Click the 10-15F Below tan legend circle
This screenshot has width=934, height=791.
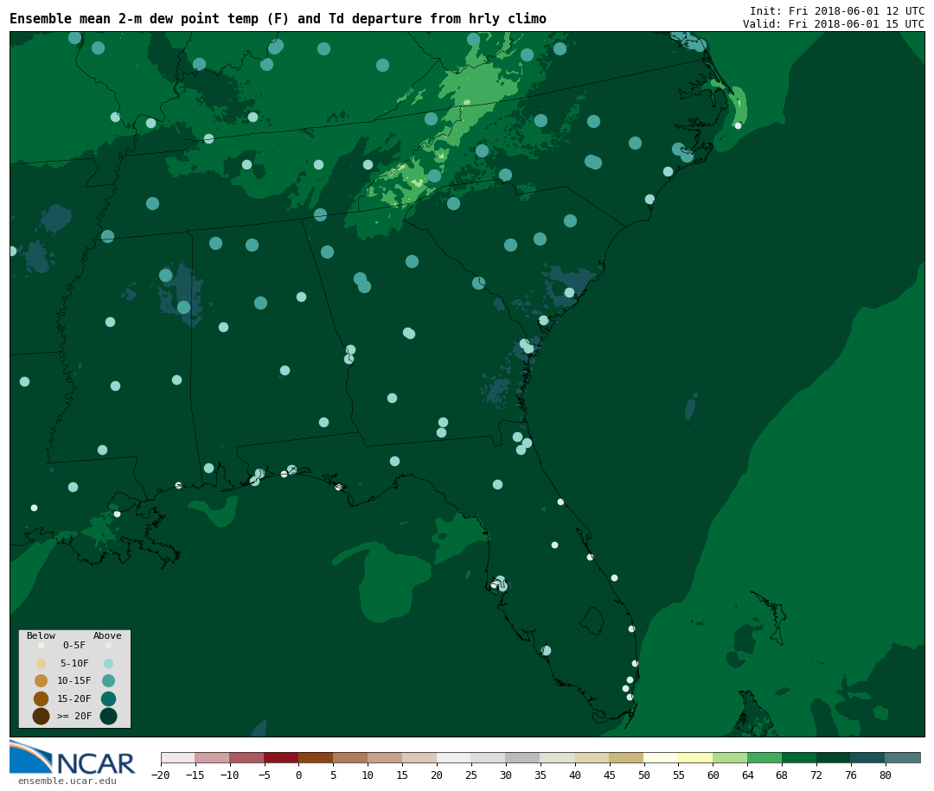click(41, 680)
